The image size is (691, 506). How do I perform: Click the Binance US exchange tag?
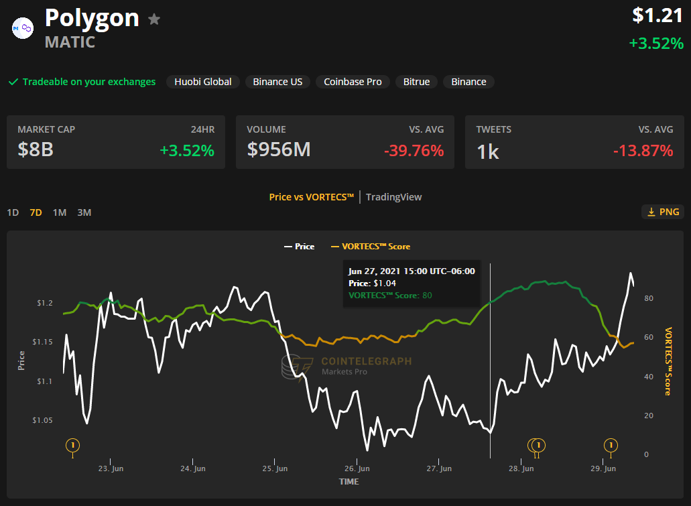point(277,82)
